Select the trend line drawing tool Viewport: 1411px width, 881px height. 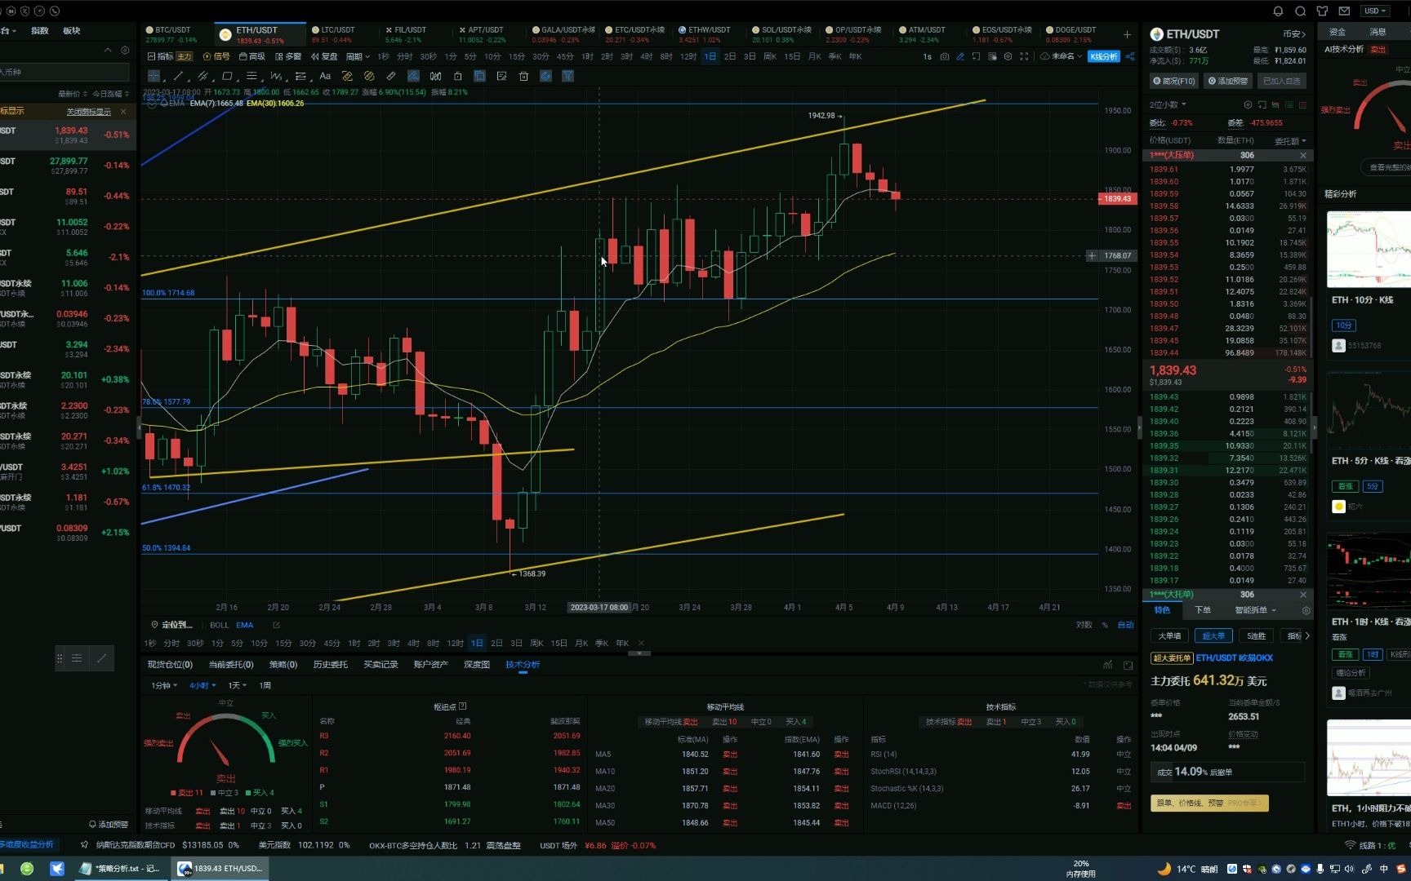178,76
